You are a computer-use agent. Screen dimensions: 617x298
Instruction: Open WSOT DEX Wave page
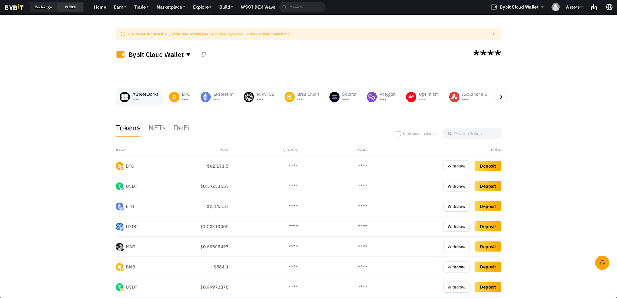pos(258,7)
